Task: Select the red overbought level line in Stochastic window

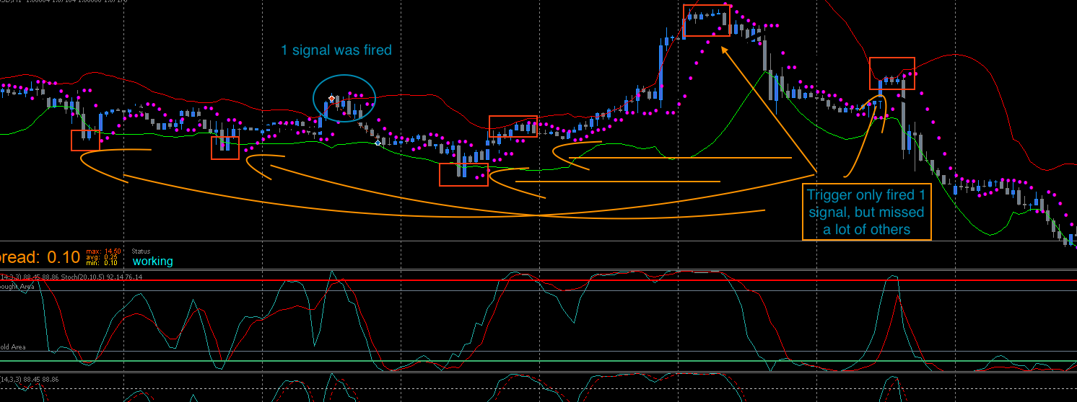Action: (538, 280)
